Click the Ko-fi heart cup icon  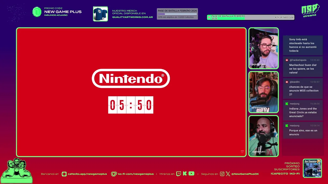click(114, 174)
